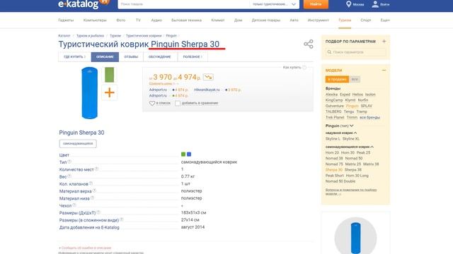Image resolution: width=453 pixels, height=254 pixels.
Task: Expand the Подбор по параметрам panel
Action: pos(384,41)
